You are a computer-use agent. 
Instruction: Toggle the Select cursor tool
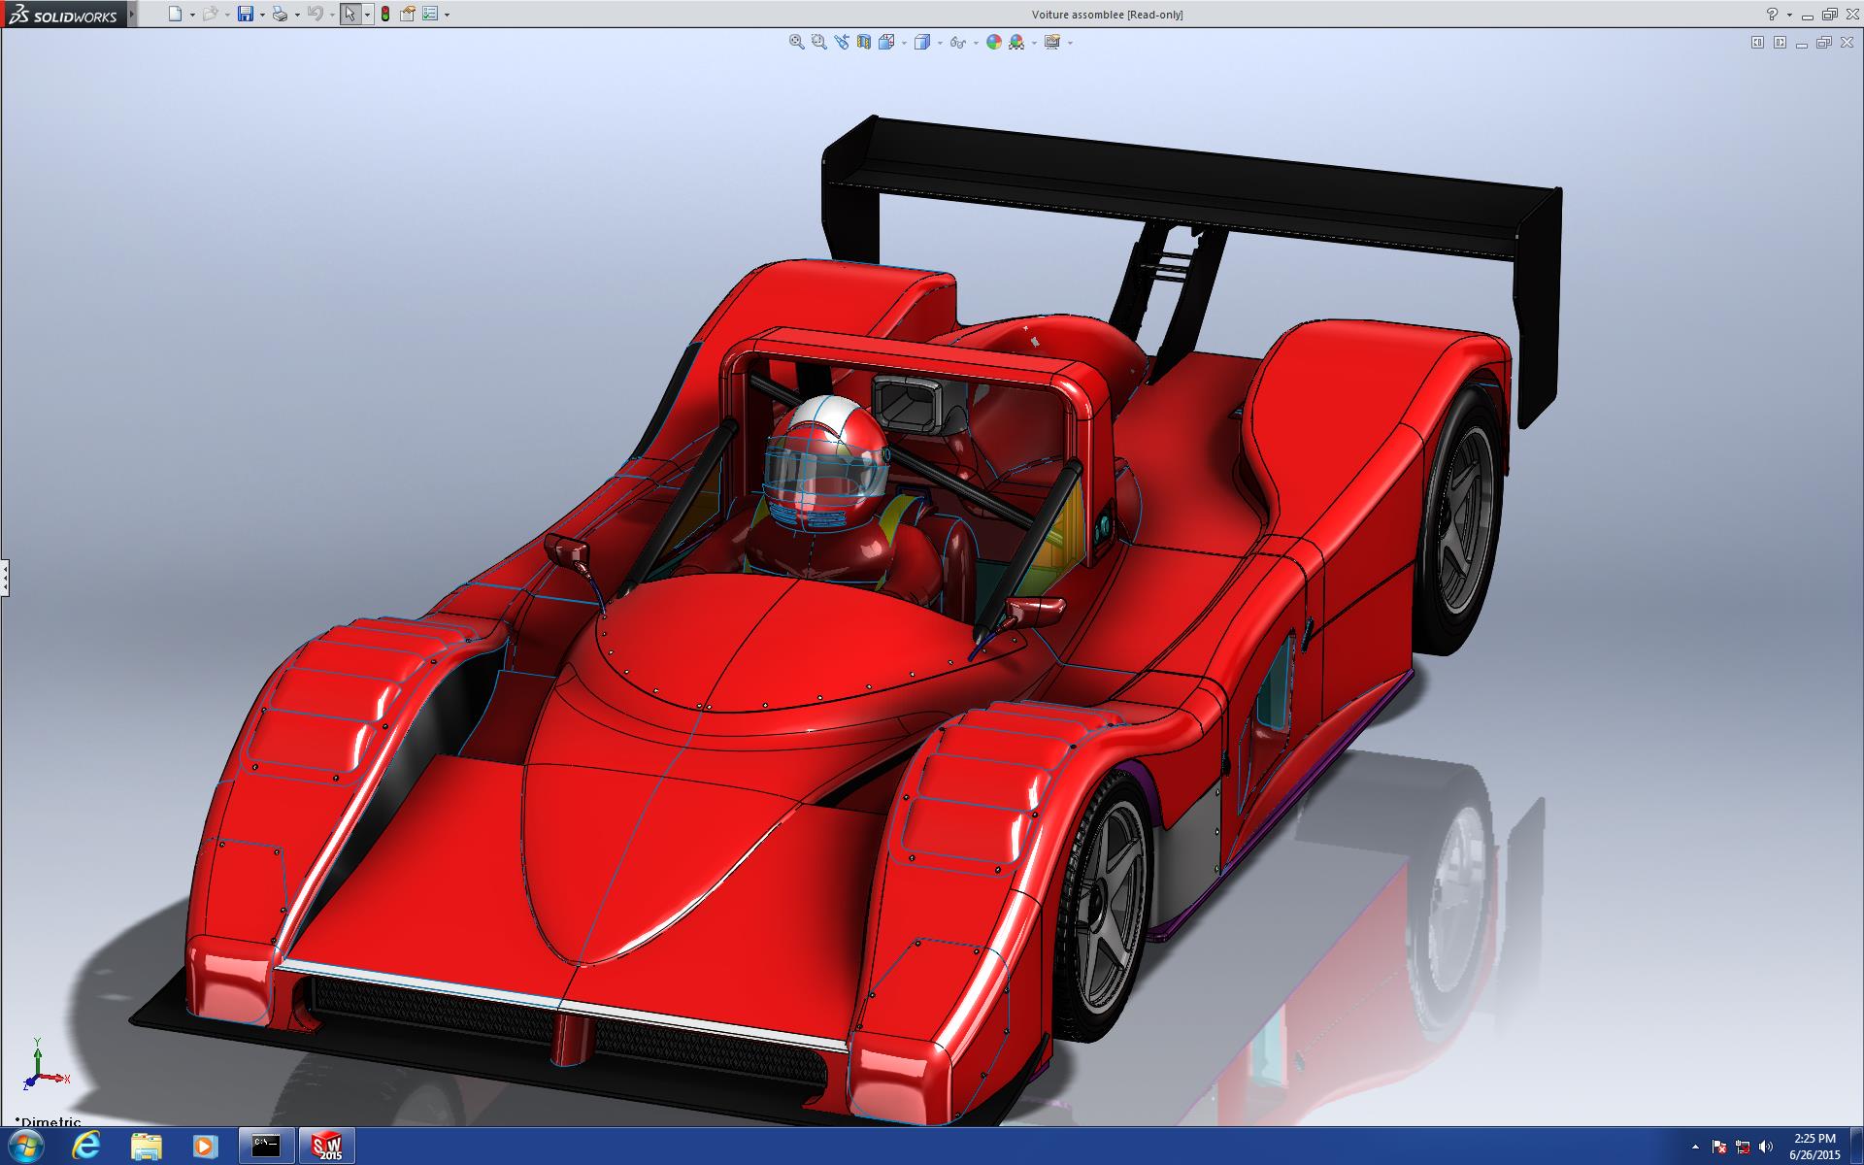(x=349, y=14)
